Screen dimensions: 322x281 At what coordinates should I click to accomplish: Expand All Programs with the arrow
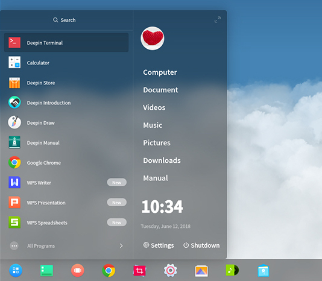click(121, 245)
